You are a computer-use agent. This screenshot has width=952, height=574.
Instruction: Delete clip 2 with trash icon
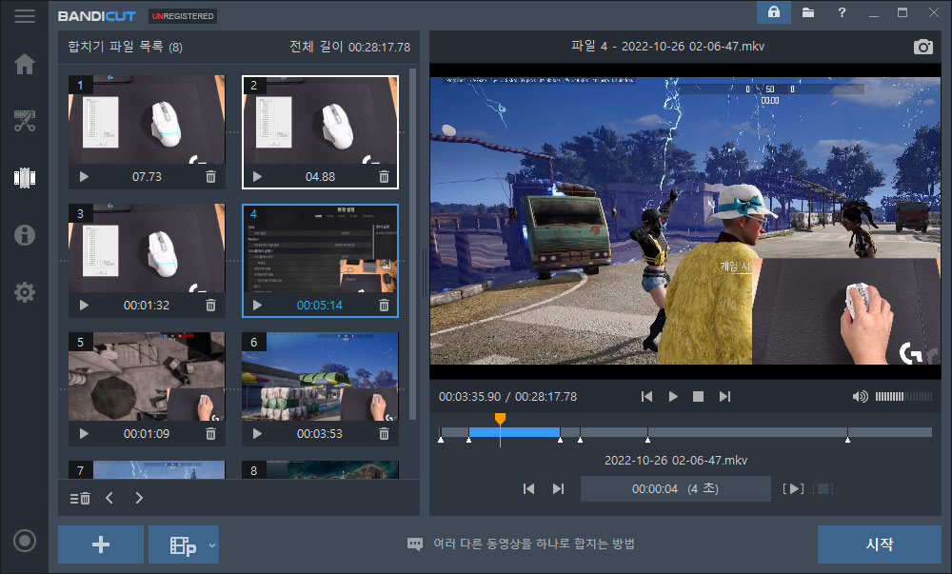pos(384,176)
